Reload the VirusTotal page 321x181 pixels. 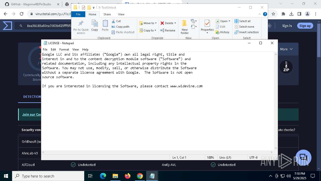tap(22, 14)
